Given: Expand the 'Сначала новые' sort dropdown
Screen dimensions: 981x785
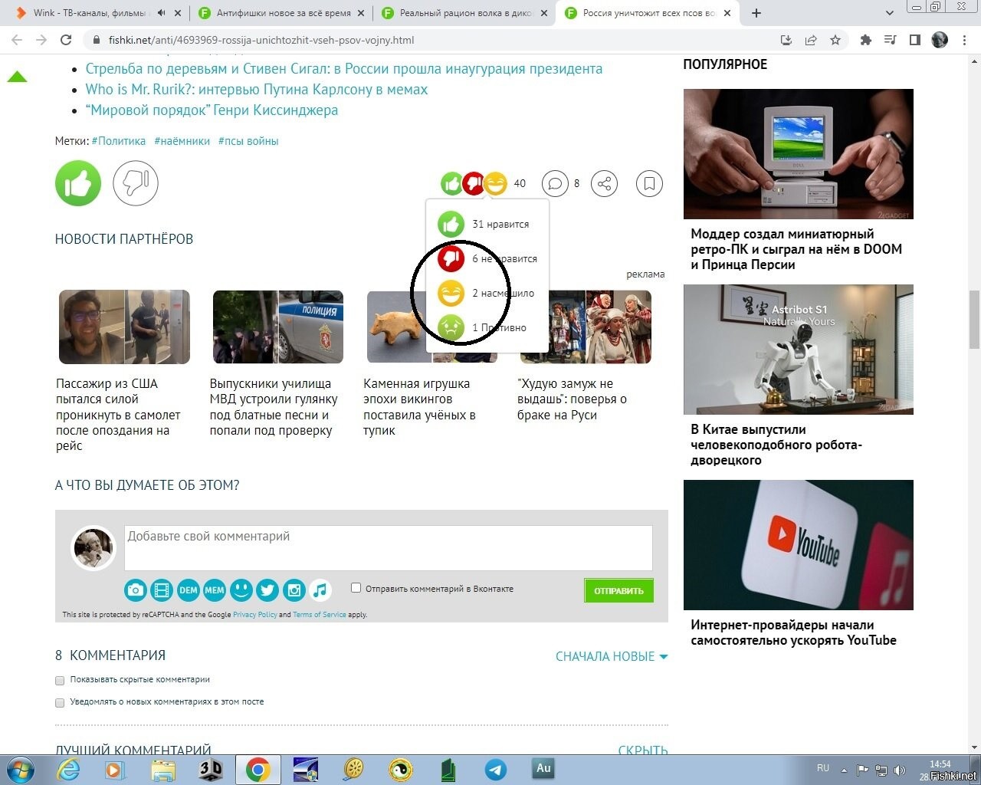Looking at the screenshot, I should click(611, 656).
